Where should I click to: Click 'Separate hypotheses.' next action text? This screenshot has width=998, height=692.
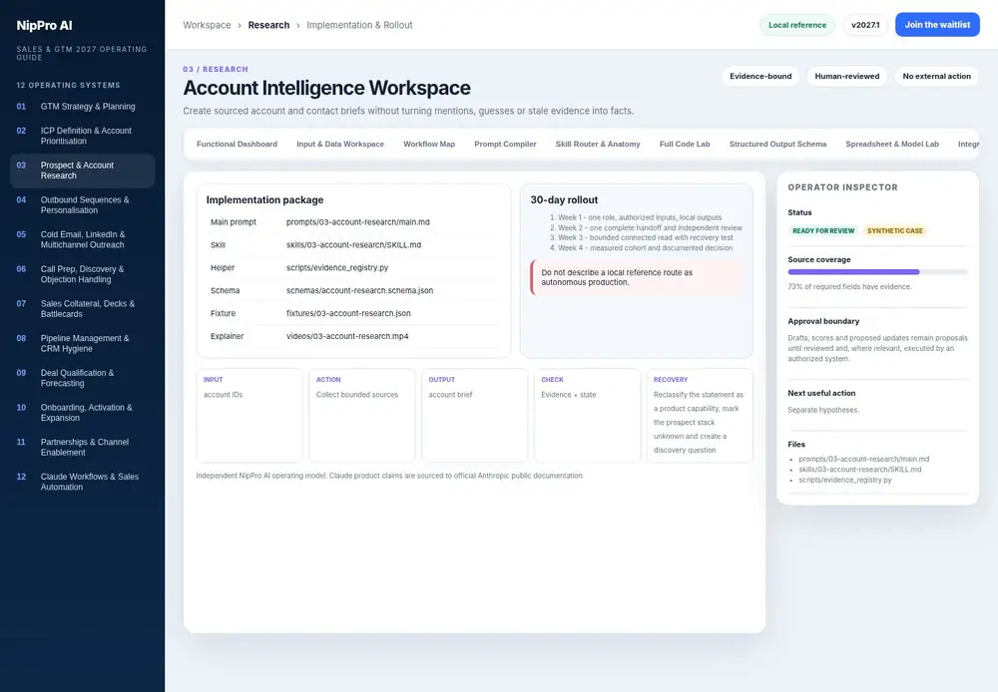823,410
